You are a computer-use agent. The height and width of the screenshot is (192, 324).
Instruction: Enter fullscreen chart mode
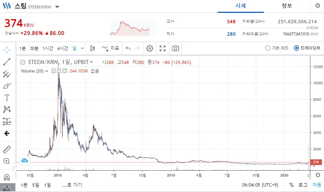[x=163, y=48]
